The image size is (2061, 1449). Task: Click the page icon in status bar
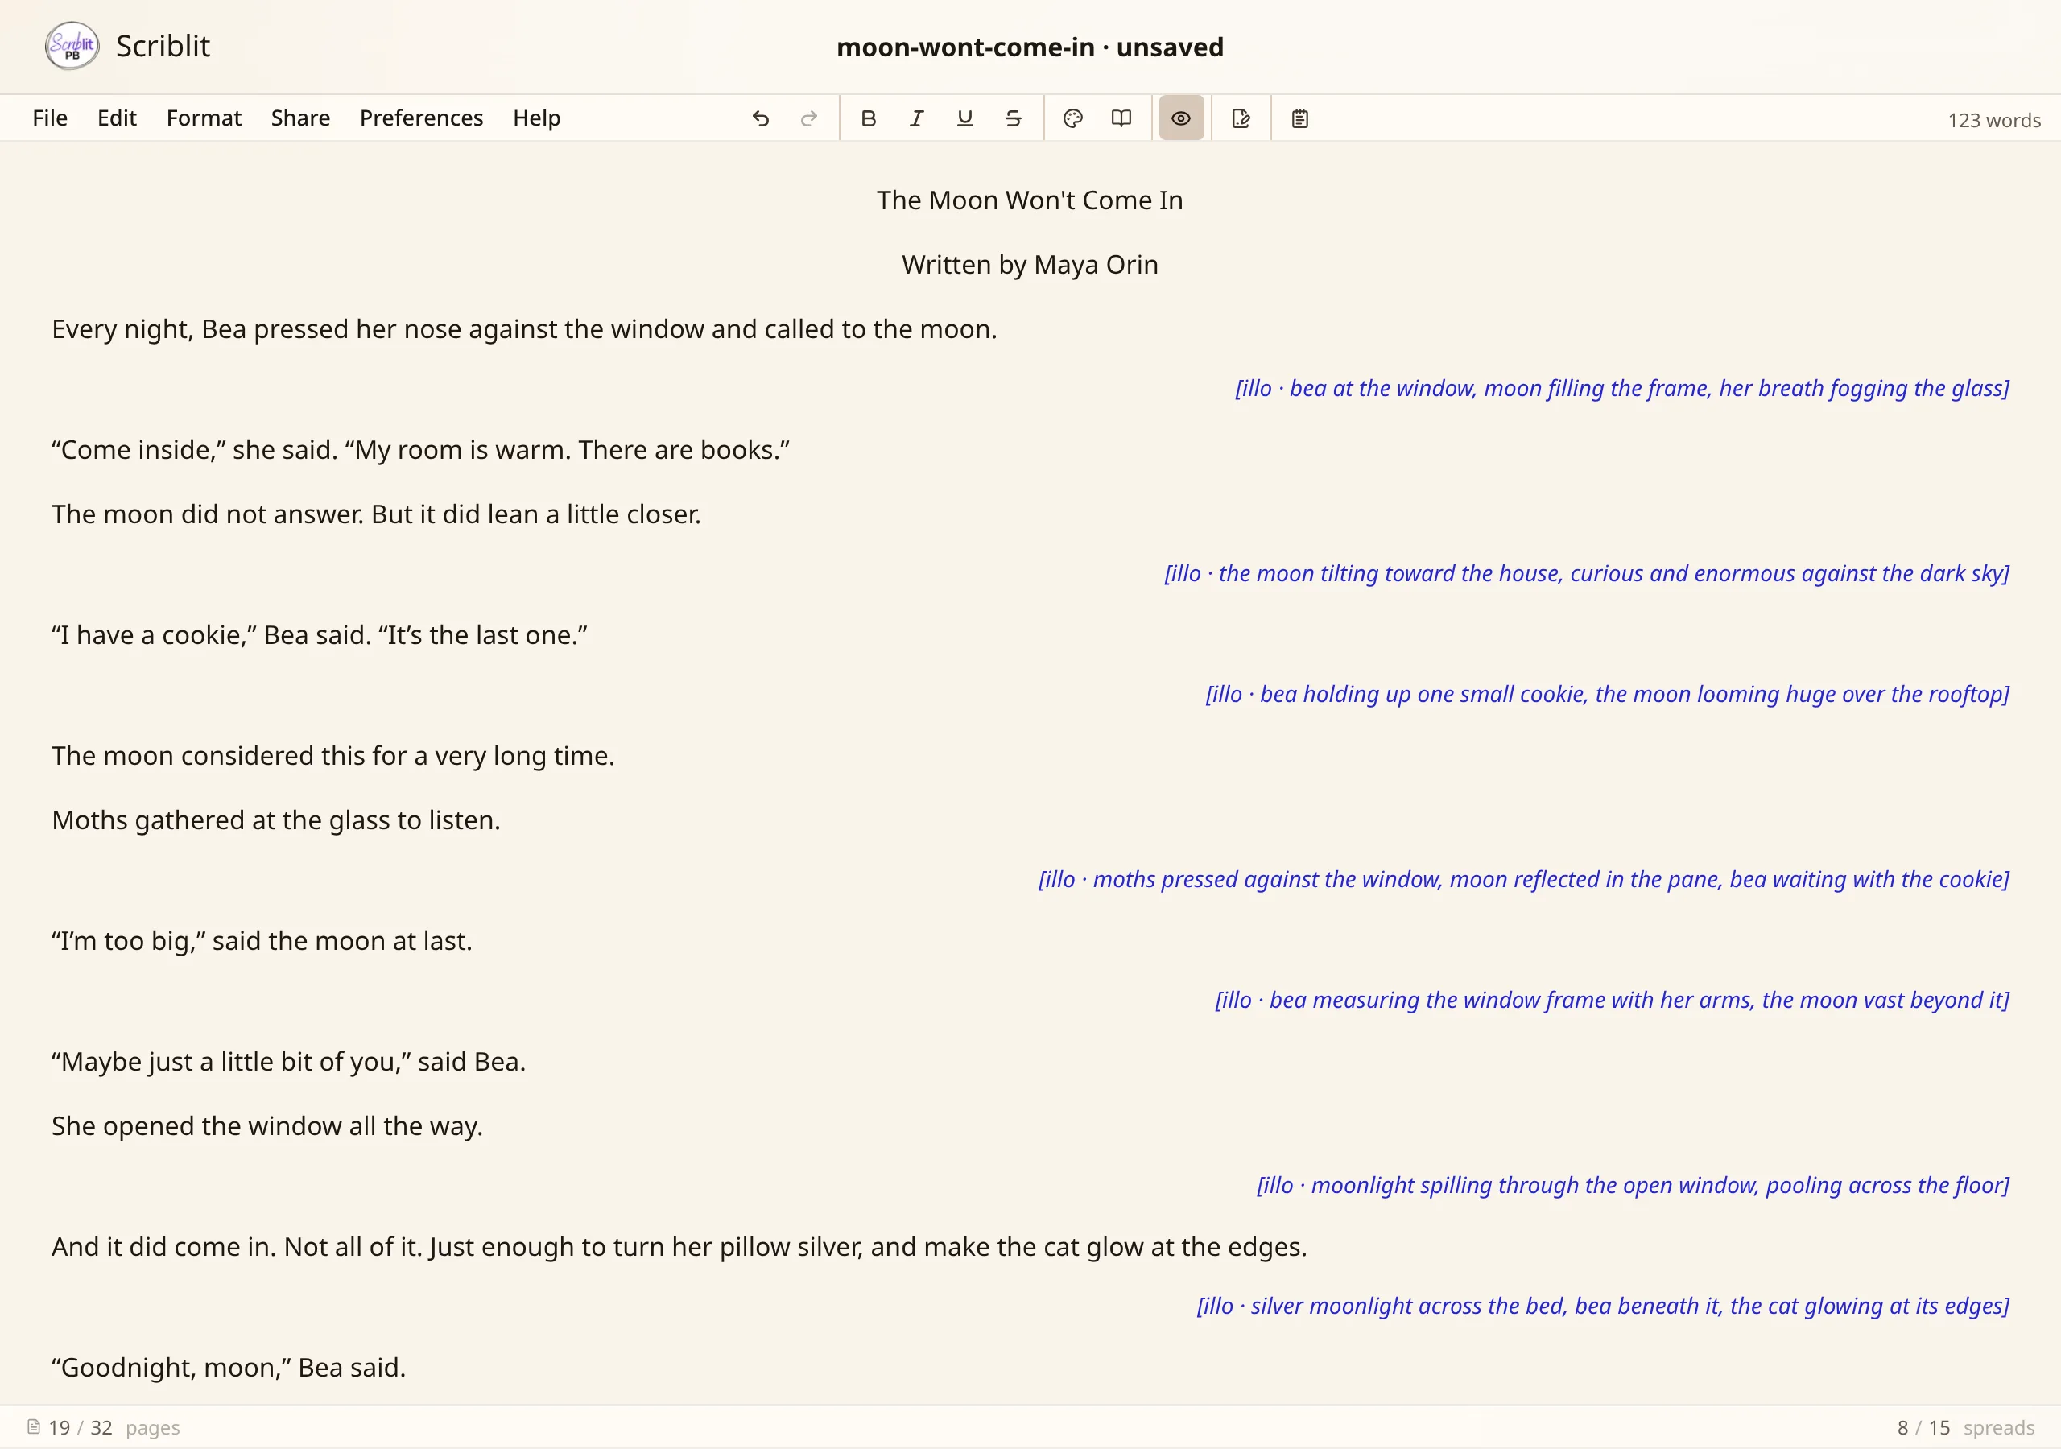(x=33, y=1426)
